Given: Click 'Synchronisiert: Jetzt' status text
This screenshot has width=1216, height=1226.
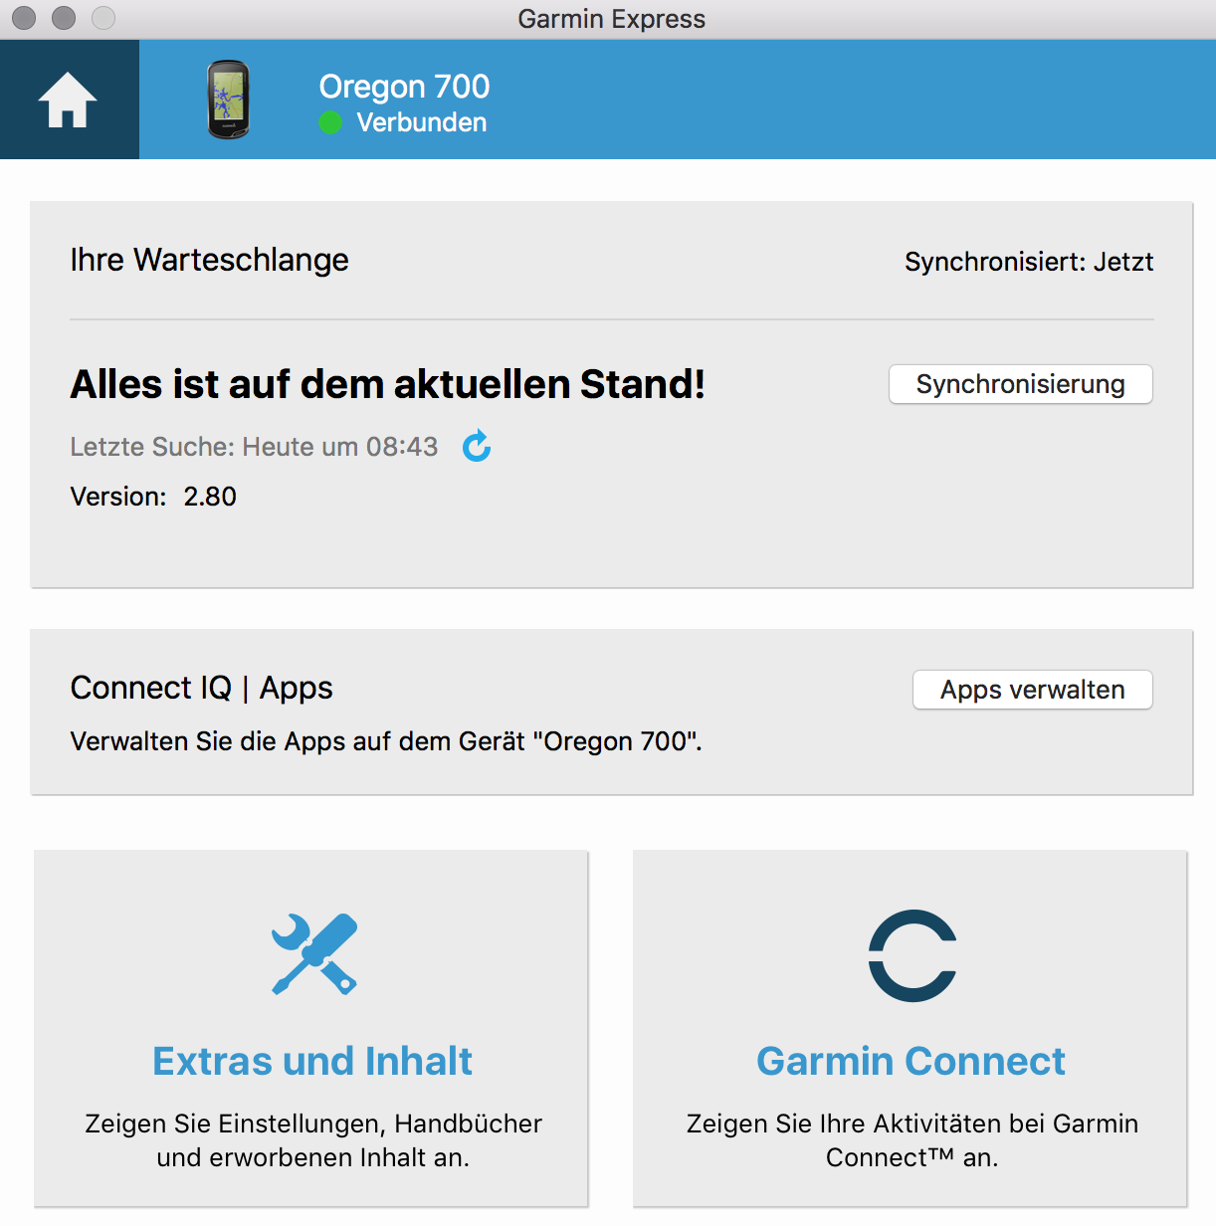Looking at the screenshot, I should [x=1029, y=262].
